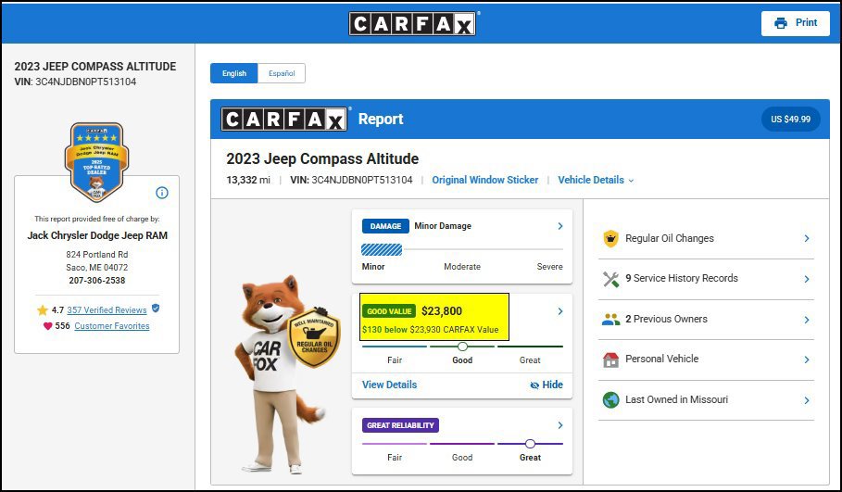
Task: Click the Regular Oil Changes oil can icon
Action: [610, 238]
